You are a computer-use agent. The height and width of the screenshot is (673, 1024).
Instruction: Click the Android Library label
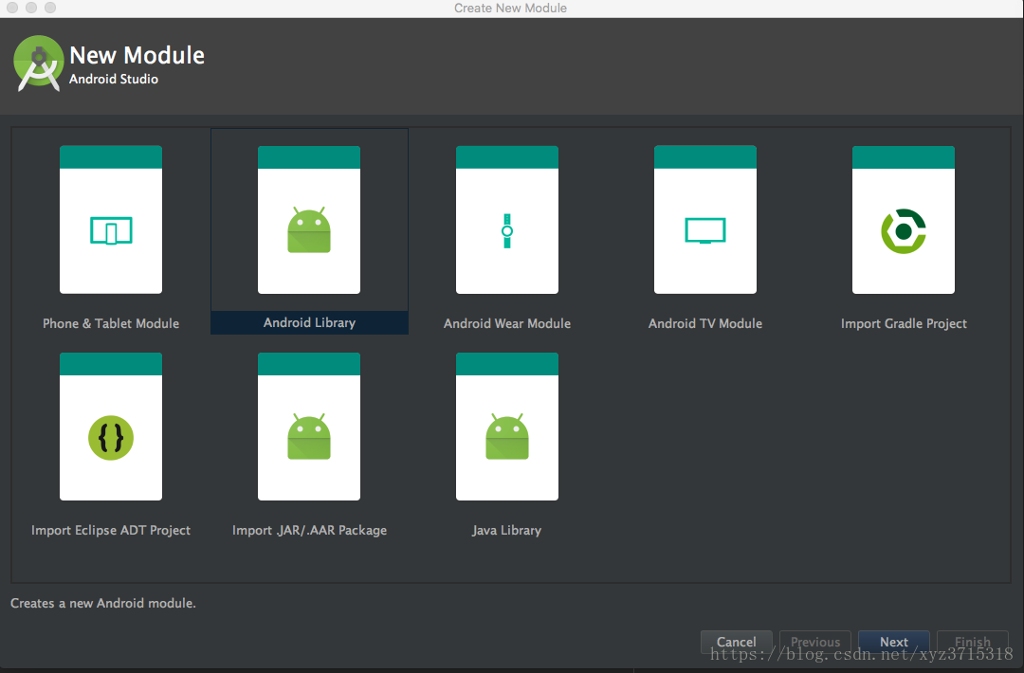point(309,322)
